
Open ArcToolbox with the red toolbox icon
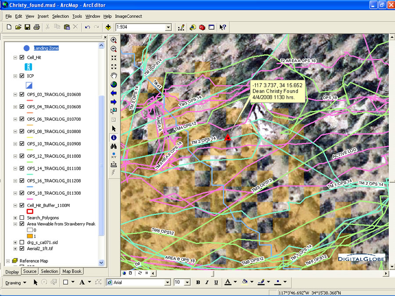click(x=202, y=27)
